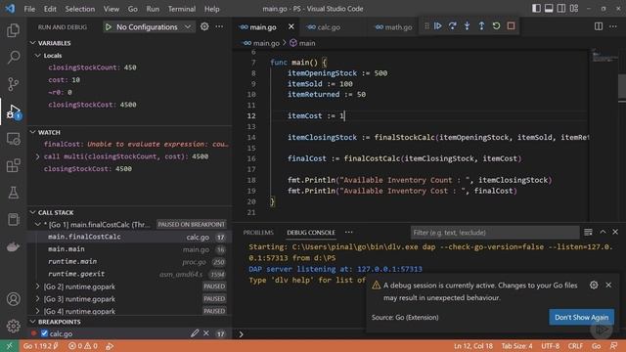Collapse the Variables section
Screen dimensions: 626x352
32,43
